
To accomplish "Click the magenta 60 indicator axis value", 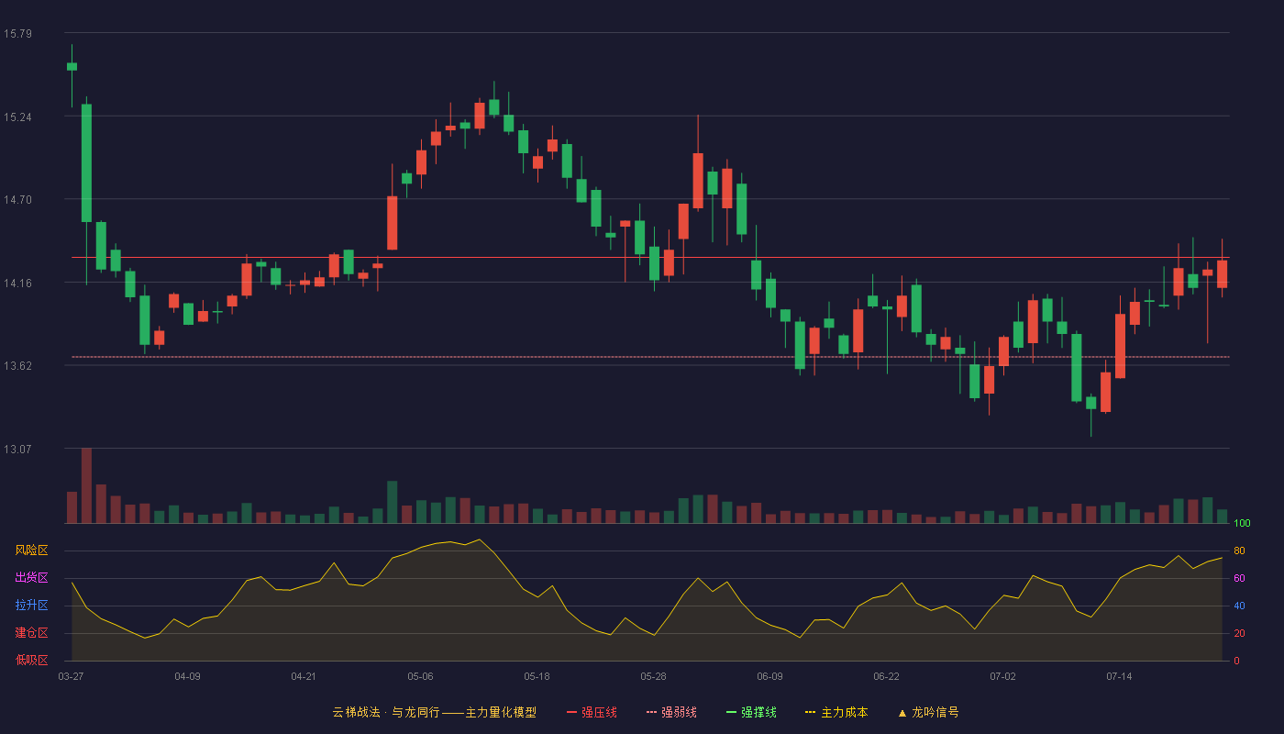I will point(1239,578).
